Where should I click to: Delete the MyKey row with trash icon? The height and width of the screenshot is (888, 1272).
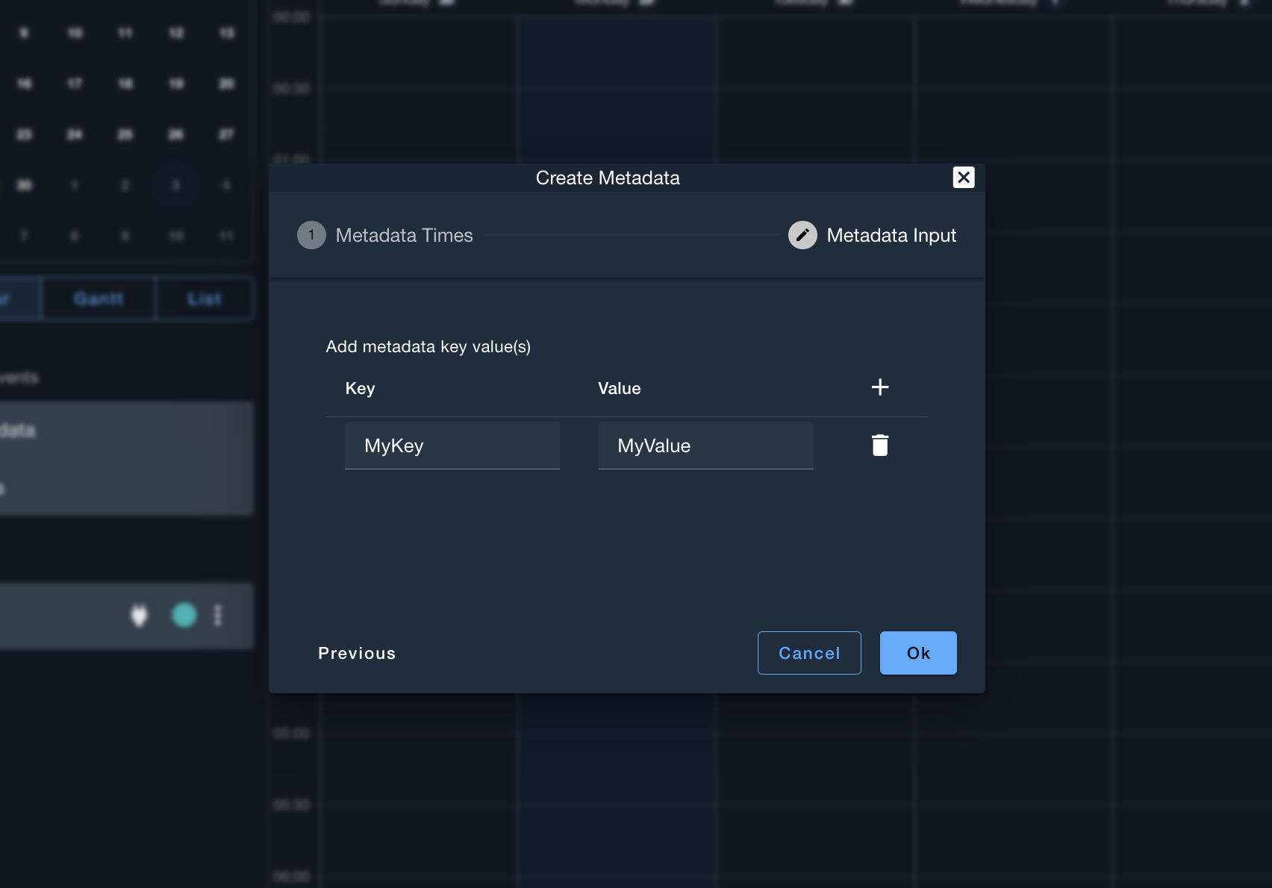[880, 445]
